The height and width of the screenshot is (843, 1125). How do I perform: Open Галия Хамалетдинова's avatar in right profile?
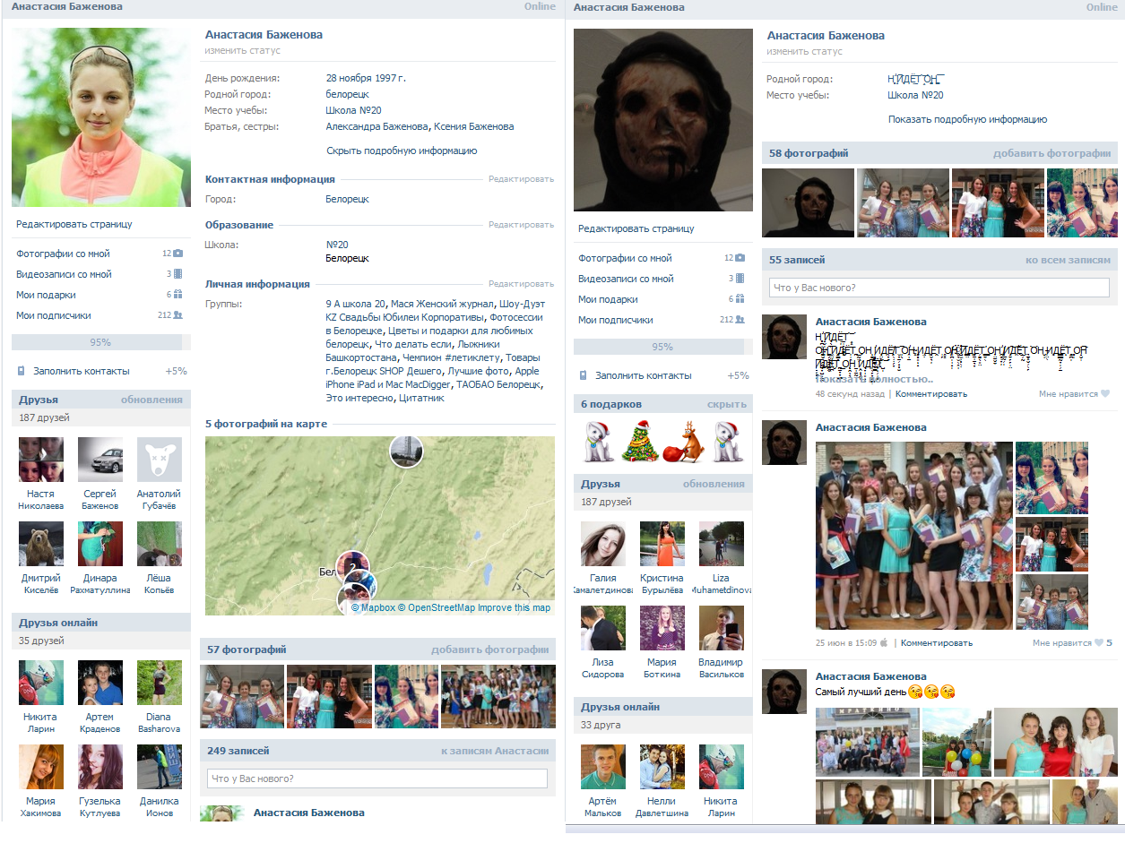pyautogui.click(x=603, y=544)
